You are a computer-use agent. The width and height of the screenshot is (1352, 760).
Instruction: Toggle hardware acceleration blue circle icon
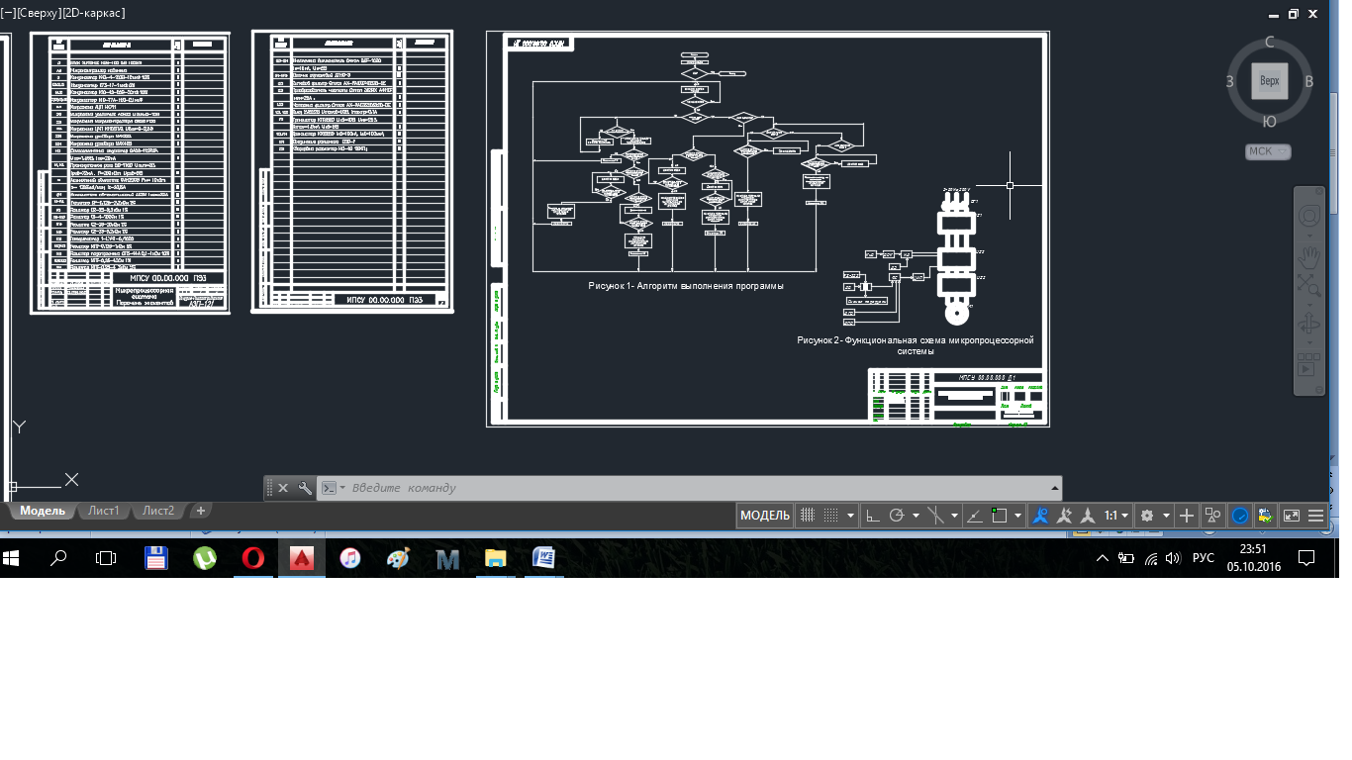(1240, 516)
